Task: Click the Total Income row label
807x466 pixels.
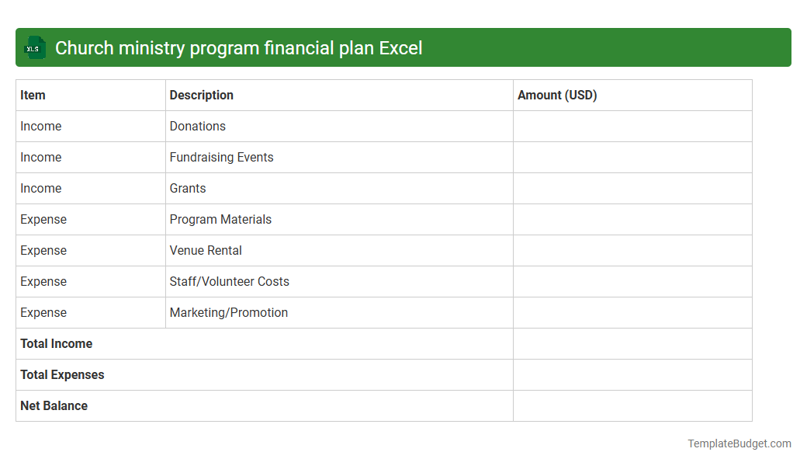Action: click(x=56, y=343)
